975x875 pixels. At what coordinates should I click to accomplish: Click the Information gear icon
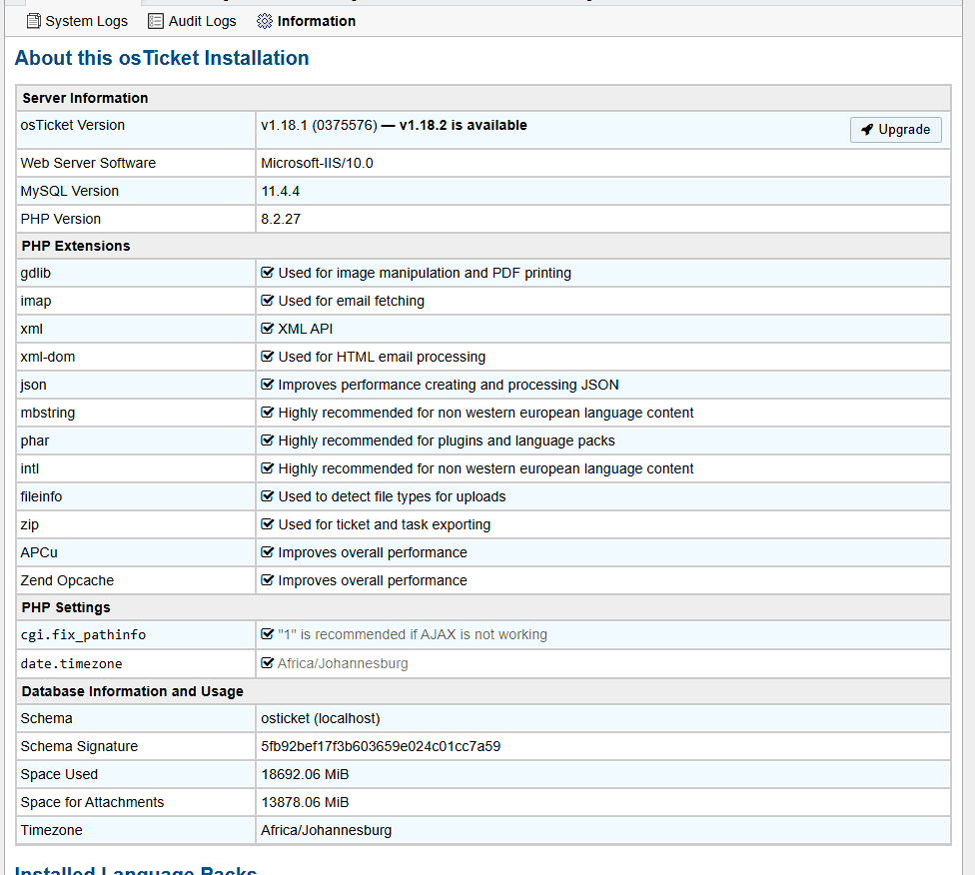pyautogui.click(x=265, y=21)
